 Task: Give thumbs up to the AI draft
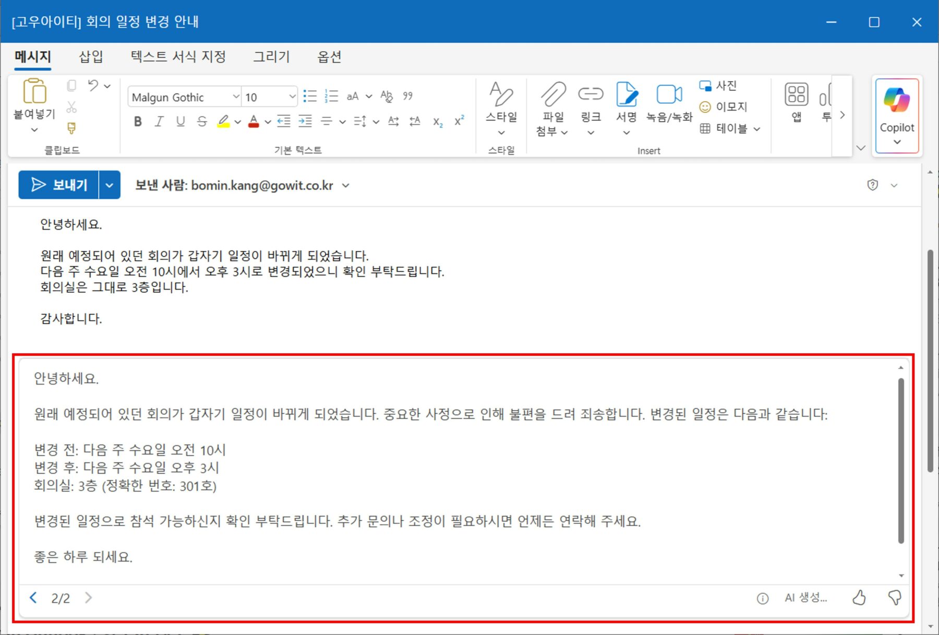pyautogui.click(x=860, y=598)
